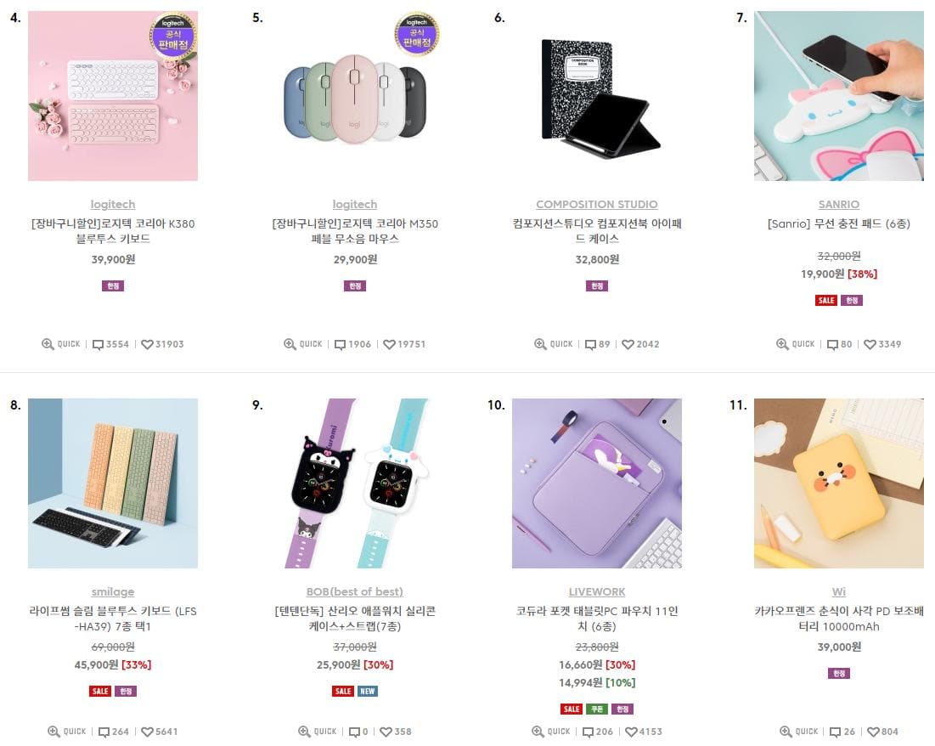
Task: Click the heart icon showing 2042 likes
Action: pyautogui.click(x=627, y=344)
